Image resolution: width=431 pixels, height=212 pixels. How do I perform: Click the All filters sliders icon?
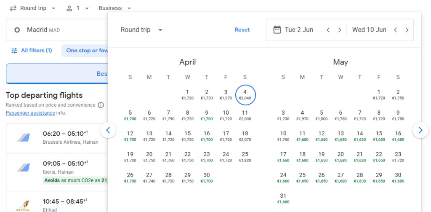point(15,51)
